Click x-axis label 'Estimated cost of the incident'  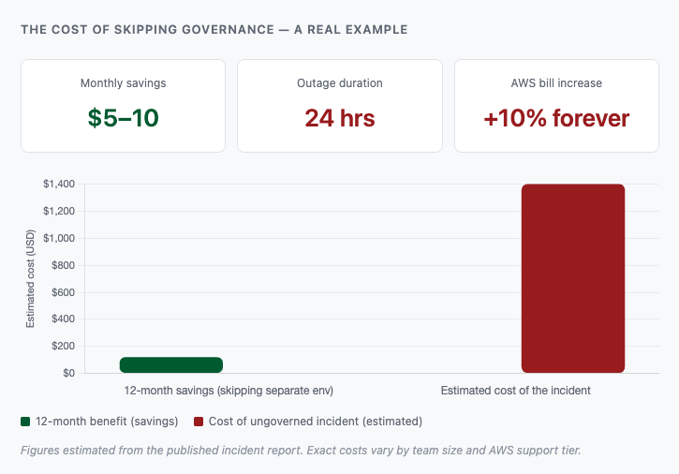pos(515,390)
